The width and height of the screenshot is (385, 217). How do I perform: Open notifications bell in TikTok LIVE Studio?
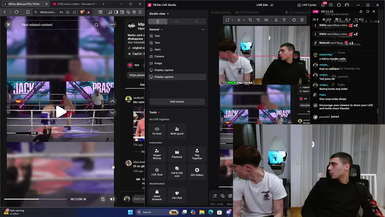pyautogui.click(x=323, y=5)
